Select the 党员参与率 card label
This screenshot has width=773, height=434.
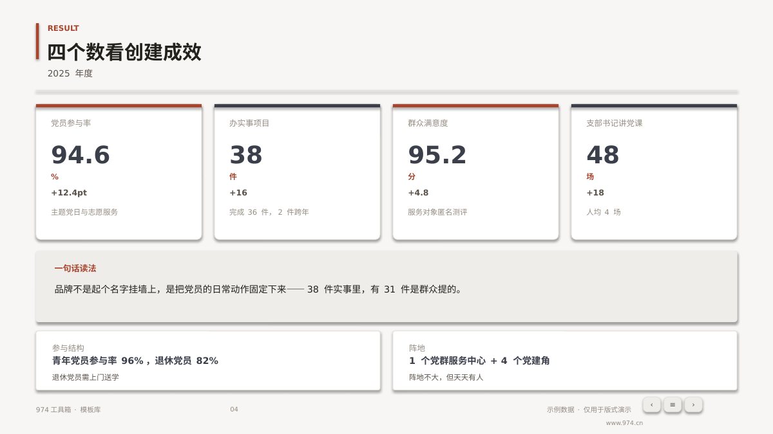[71, 123]
